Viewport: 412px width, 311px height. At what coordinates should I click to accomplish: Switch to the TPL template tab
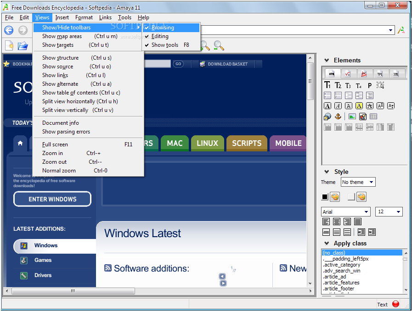(x=380, y=74)
